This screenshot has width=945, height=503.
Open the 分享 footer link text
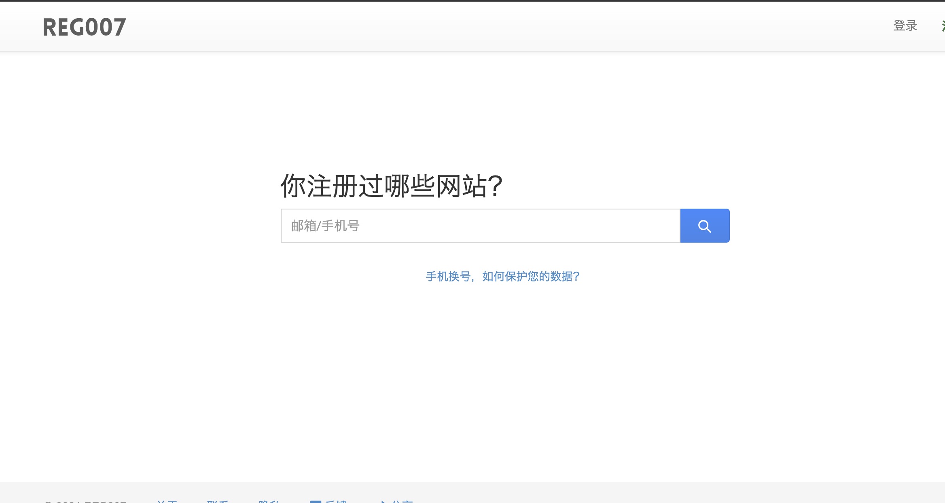(x=402, y=501)
